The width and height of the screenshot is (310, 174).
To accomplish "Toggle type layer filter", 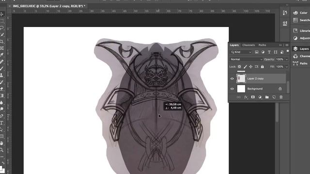I will [269, 52].
